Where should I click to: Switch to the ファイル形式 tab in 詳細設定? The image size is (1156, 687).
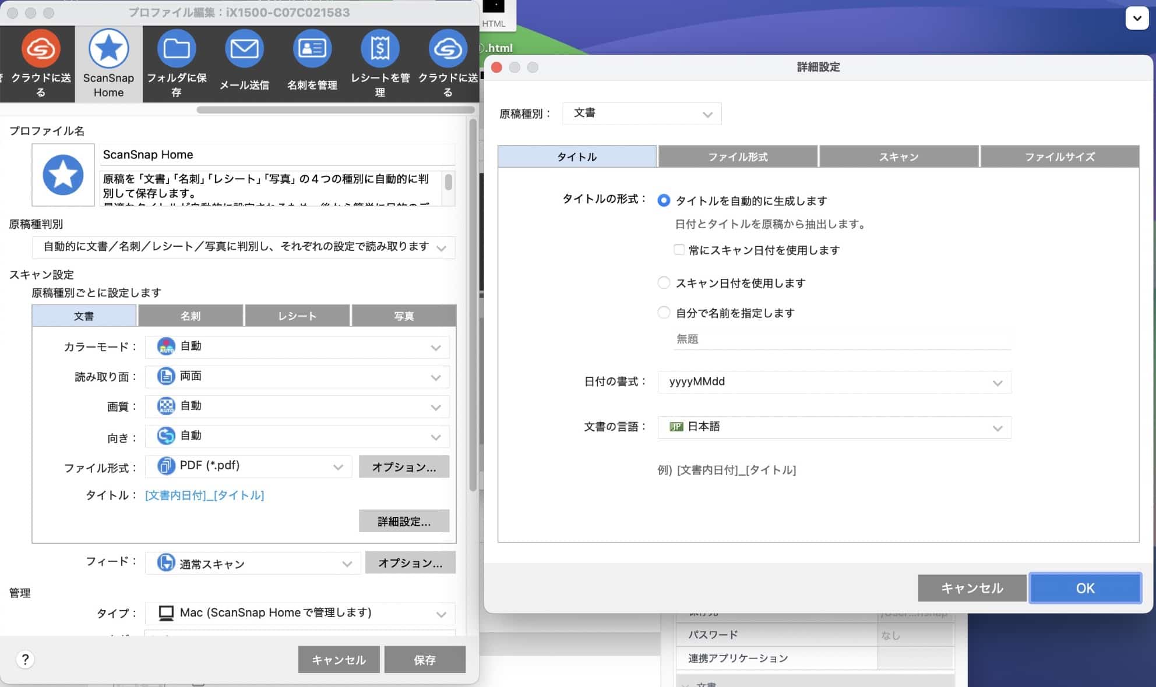pos(738,157)
